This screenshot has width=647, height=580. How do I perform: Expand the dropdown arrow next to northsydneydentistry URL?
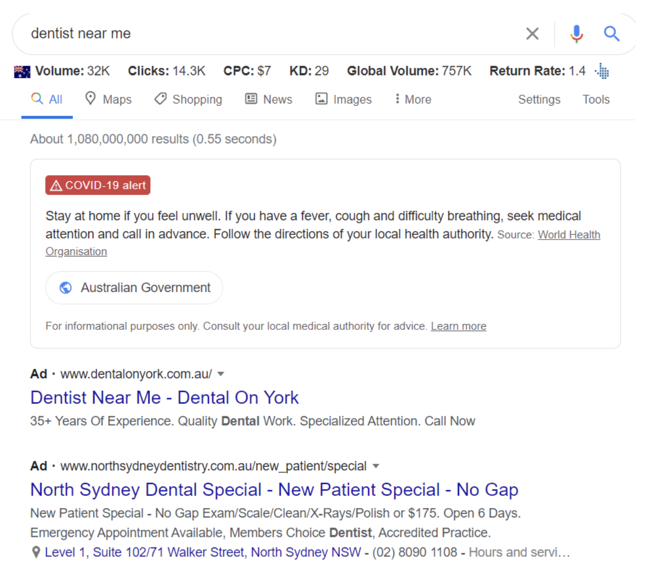pos(375,466)
